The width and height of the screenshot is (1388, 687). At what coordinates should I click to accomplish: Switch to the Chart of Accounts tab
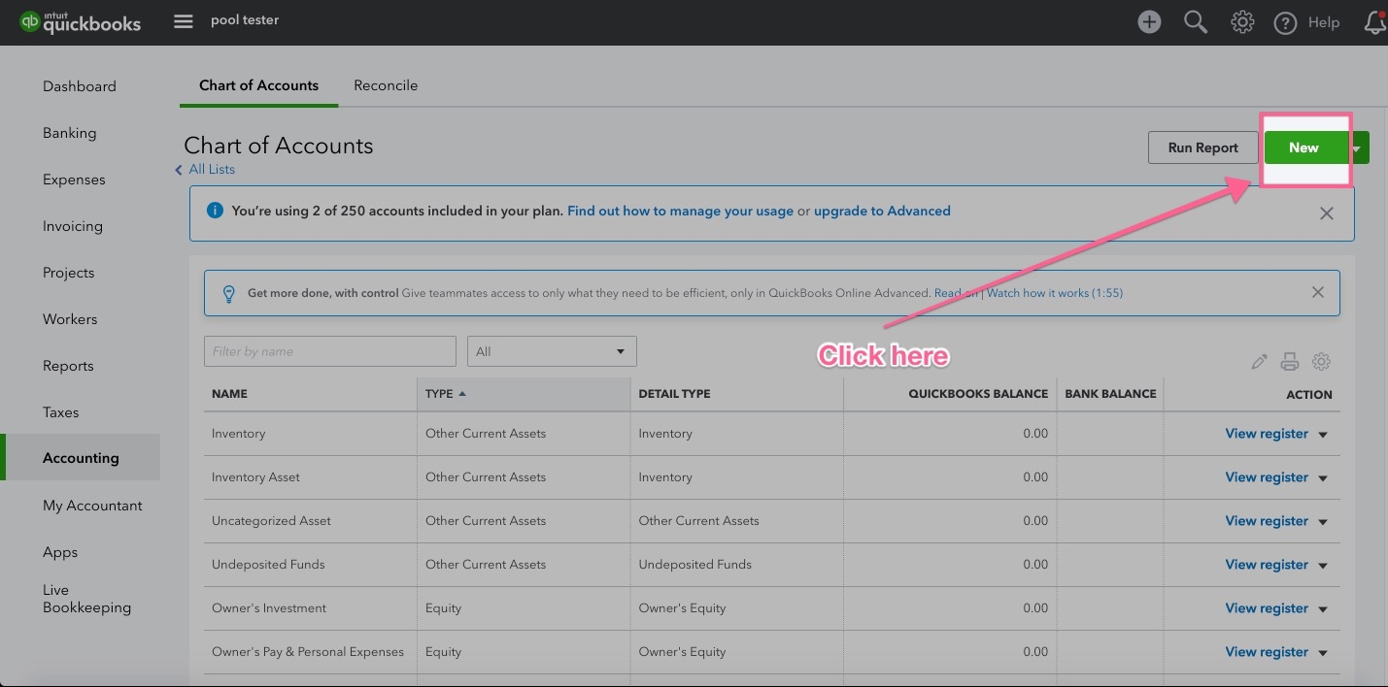[x=258, y=85]
